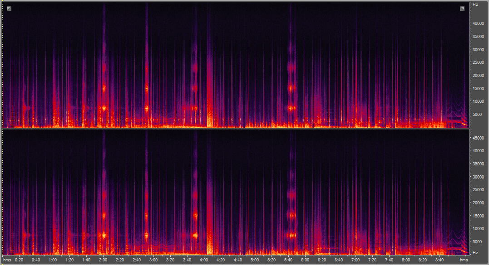Click the 1:20 time ruler label

click(69, 260)
